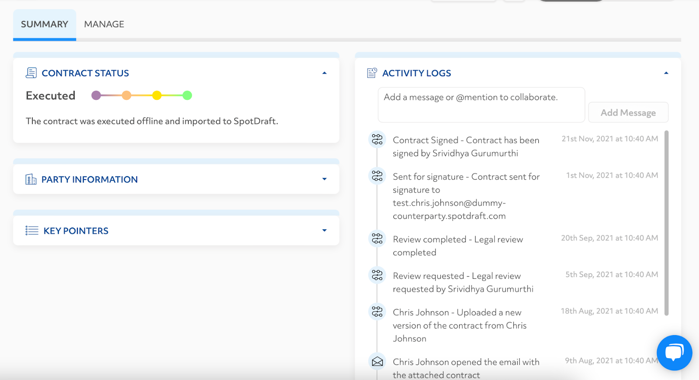Viewport: 699px width, 380px height.
Task: Collapse the Contract Status panel
Action: pyautogui.click(x=324, y=73)
